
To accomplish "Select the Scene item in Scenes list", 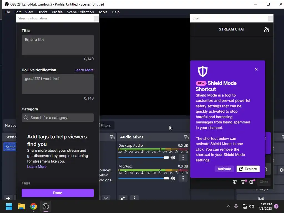I will 10,147.
